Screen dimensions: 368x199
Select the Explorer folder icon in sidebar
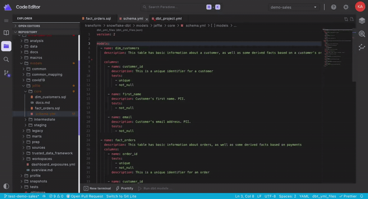pyautogui.click(x=6, y=46)
